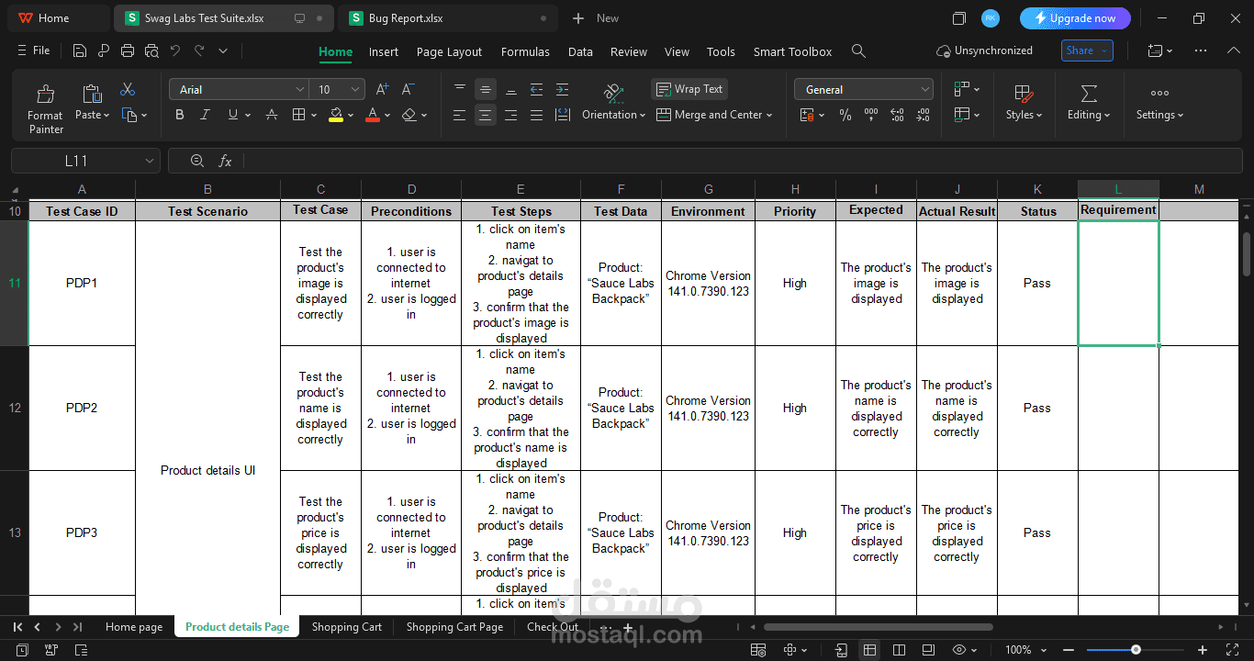Expand Merge and Center options
The image size is (1254, 661).
click(x=769, y=116)
